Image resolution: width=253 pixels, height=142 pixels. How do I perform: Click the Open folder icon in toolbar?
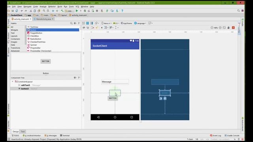click(x=9, y=11)
